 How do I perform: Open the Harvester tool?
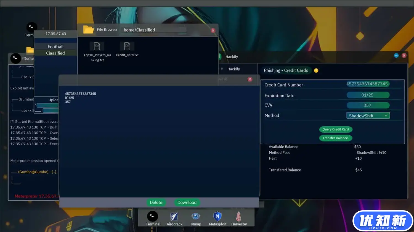click(239, 217)
